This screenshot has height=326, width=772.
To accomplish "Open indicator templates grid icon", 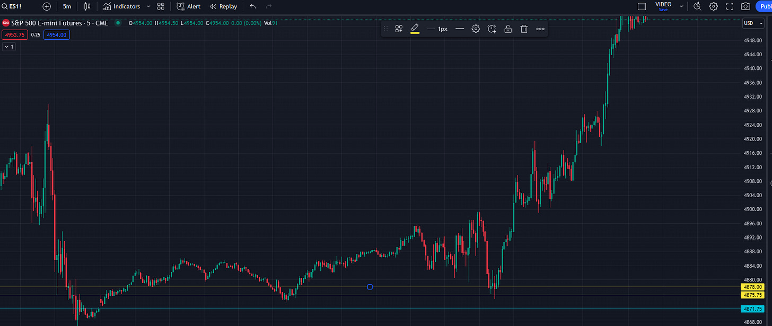I will click(x=161, y=6).
